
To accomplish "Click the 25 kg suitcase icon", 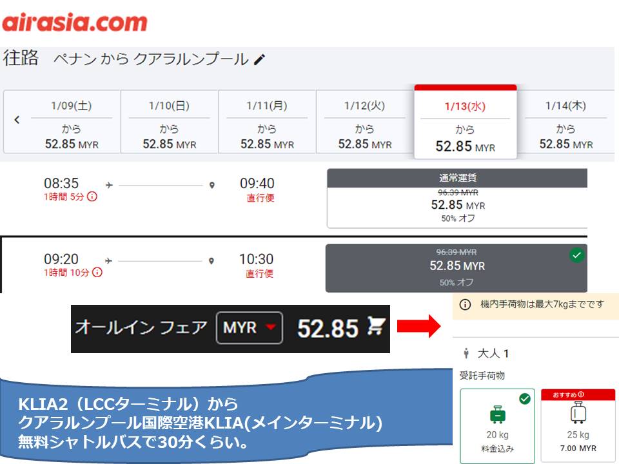I will point(578,412).
